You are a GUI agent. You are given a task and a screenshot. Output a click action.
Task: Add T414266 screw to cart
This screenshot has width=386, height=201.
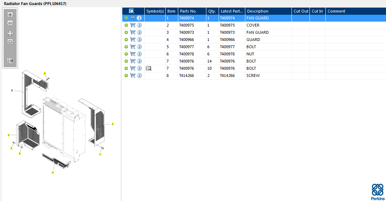click(x=133, y=76)
